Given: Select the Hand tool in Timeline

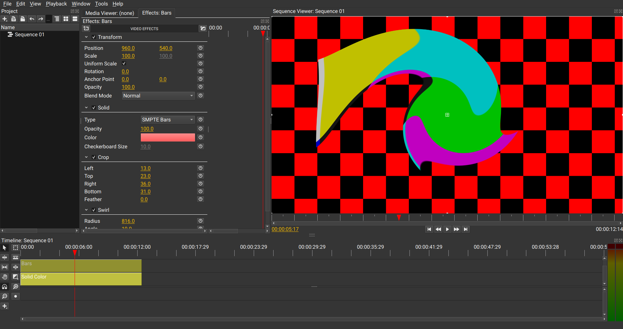Looking at the screenshot, I should pyautogui.click(x=5, y=277).
